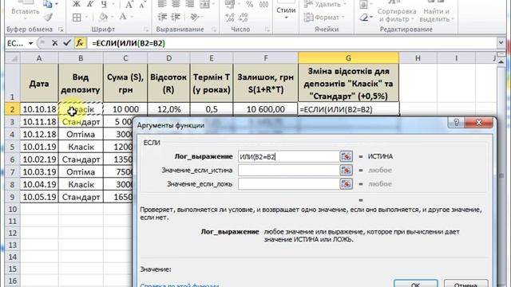Click the help question mark in dialog

coord(457,122)
